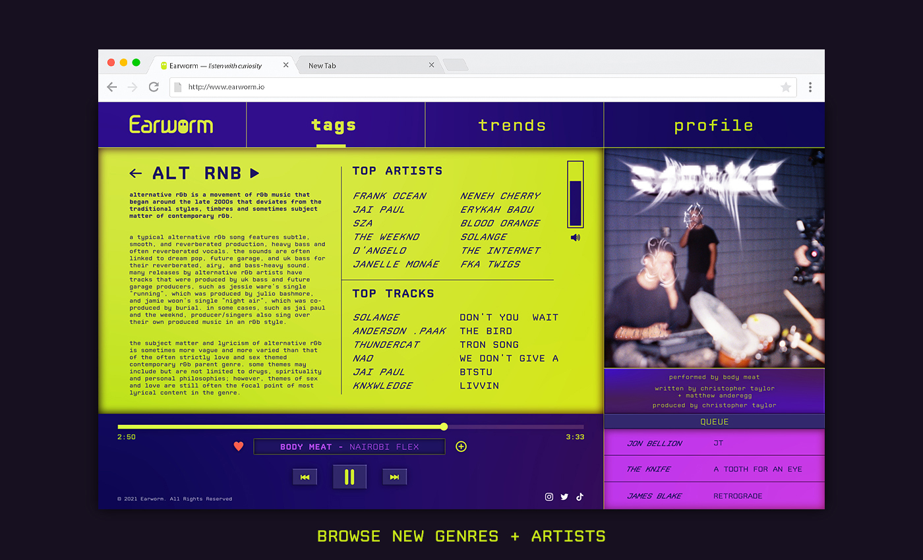Select James Blake Retrograde queue item

(714, 495)
